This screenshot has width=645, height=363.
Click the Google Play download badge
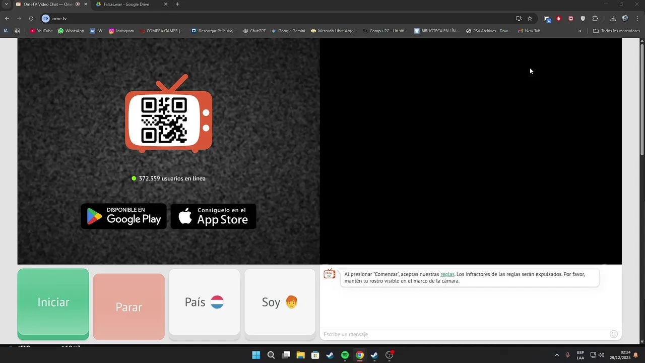click(123, 216)
